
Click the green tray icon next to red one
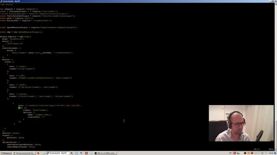(x=238, y=153)
